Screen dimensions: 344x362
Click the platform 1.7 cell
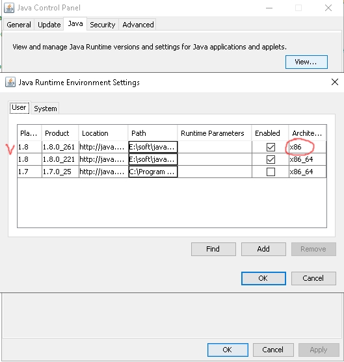click(29, 172)
